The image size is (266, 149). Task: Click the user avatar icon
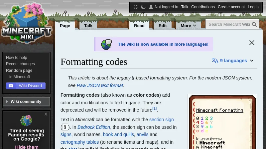151,7
